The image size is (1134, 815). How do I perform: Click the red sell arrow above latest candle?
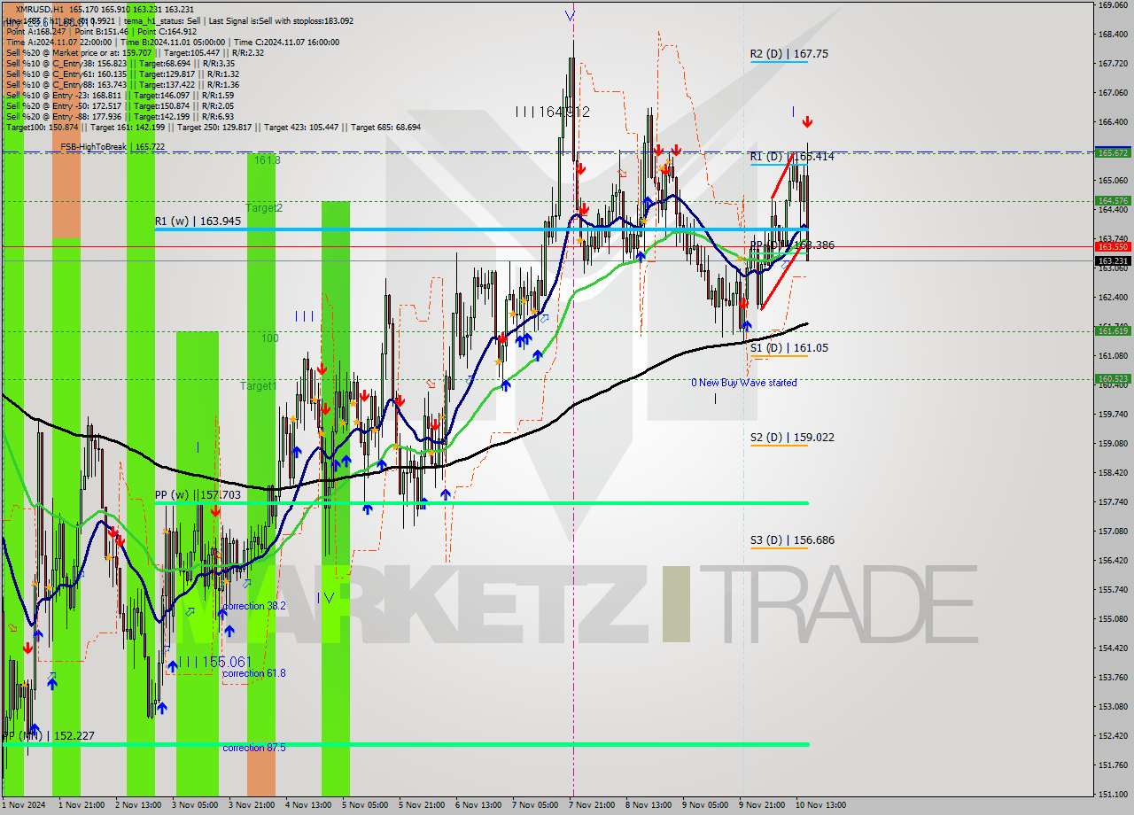tap(807, 121)
